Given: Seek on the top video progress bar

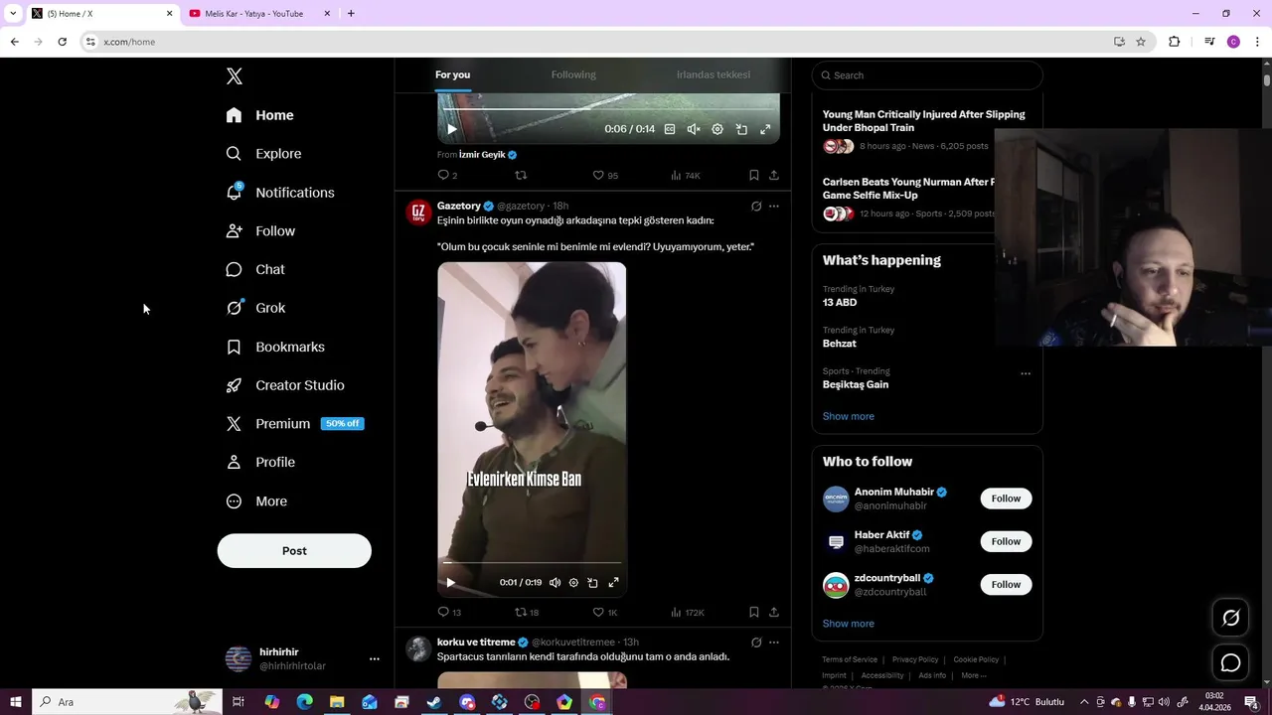Looking at the screenshot, I should point(608,109).
